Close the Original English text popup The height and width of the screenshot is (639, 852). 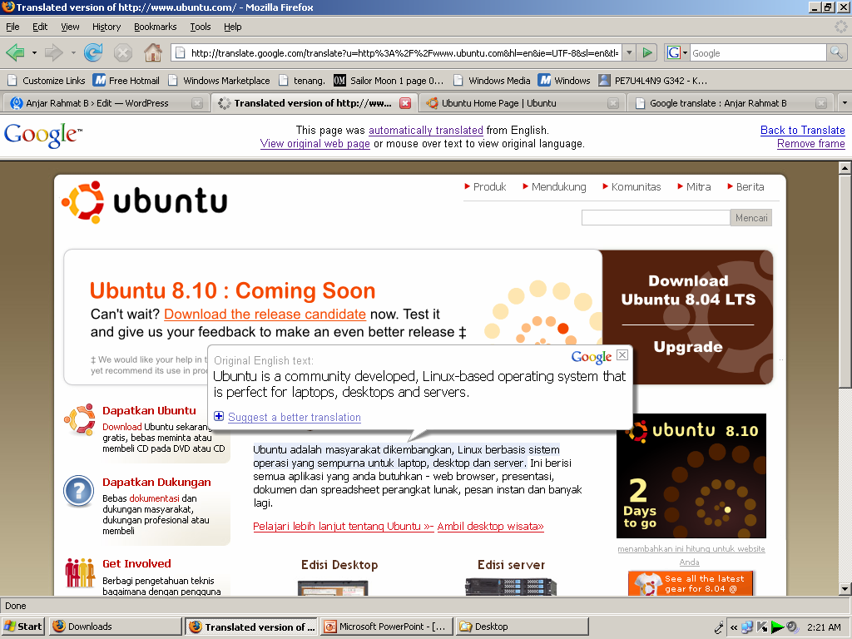(x=622, y=354)
